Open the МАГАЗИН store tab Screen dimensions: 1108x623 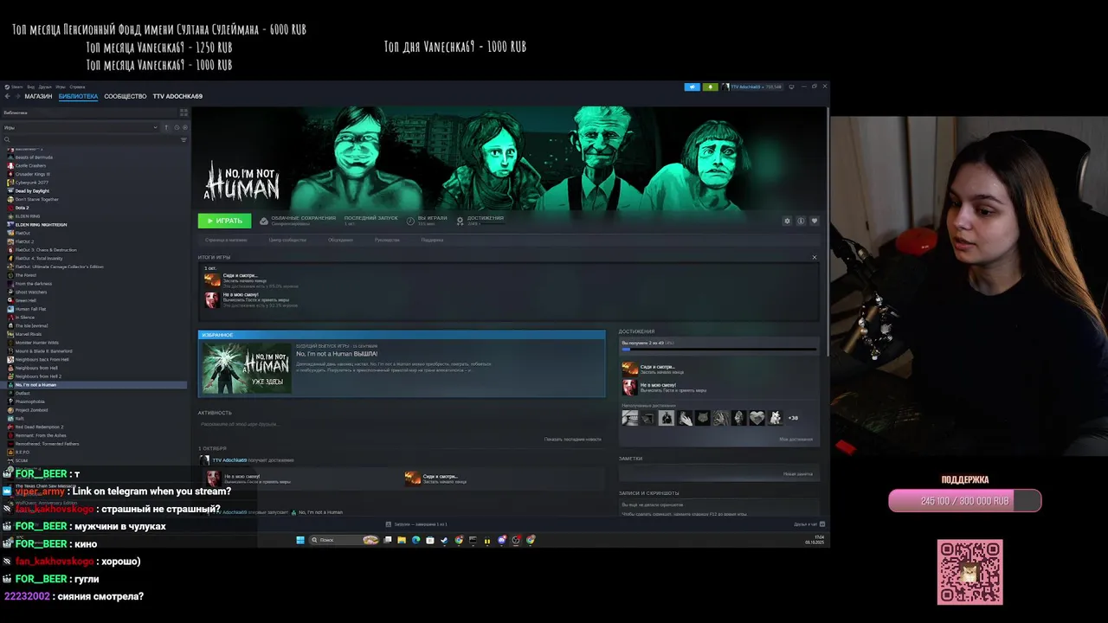(x=38, y=96)
